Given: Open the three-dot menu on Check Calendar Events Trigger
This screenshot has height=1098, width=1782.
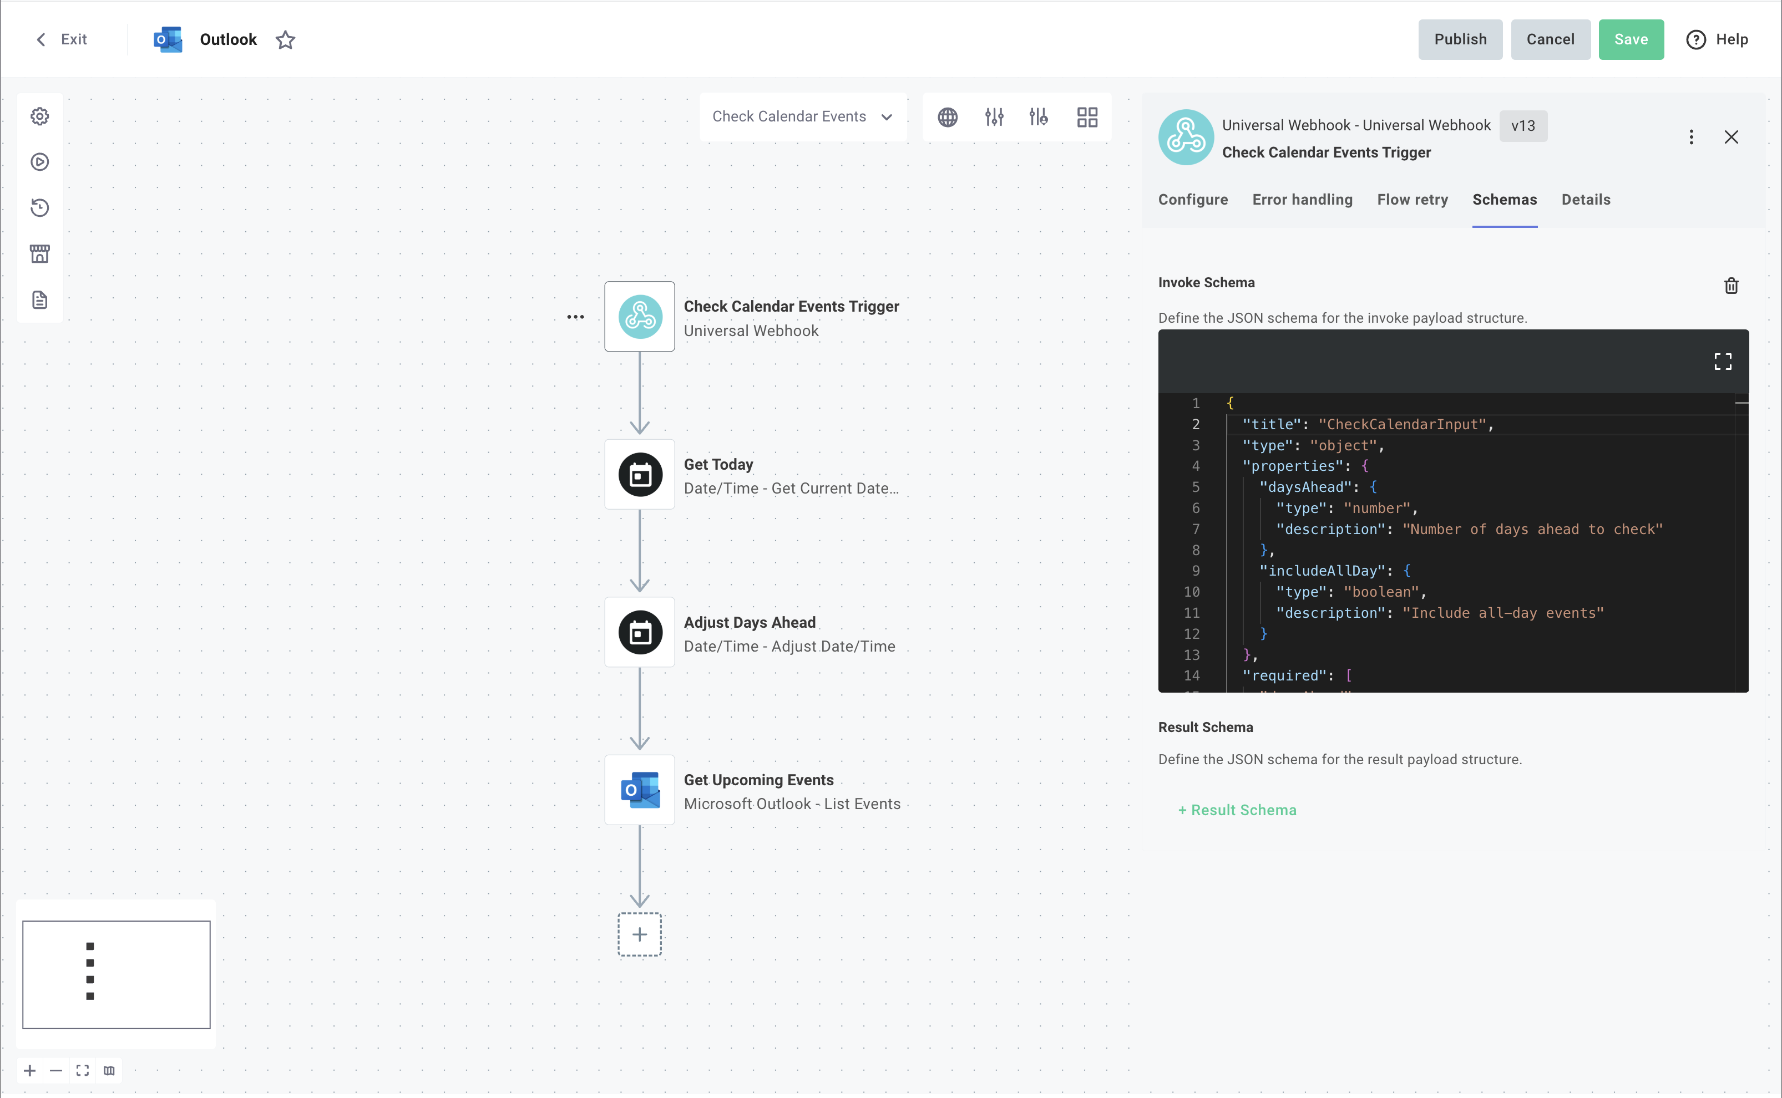Looking at the screenshot, I should pyautogui.click(x=575, y=316).
